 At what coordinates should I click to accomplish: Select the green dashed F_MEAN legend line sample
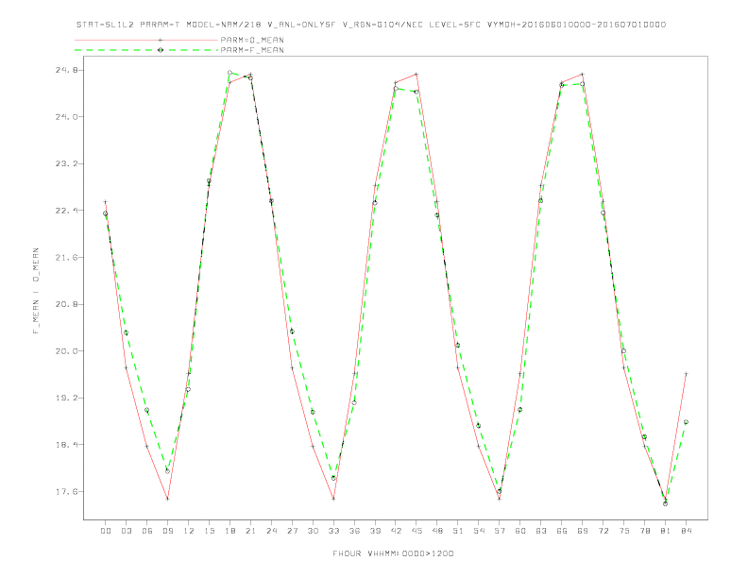pyautogui.click(x=146, y=50)
